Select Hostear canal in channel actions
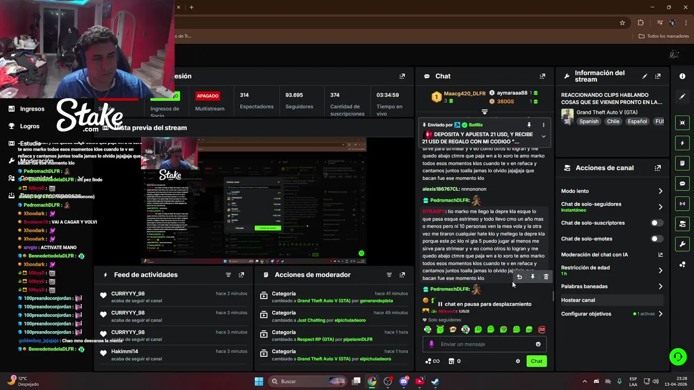This screenshot has width=694, height=390. (x=612, y=300)
